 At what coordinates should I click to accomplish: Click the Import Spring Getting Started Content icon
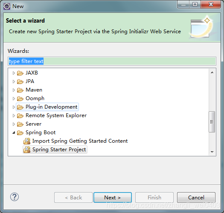click(x=27, y=141)
